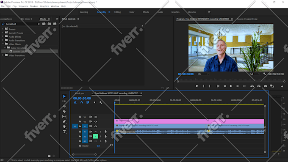Viewport: 288px width, 162px height.
Task: Go to Out point in Program monitor
Action: 244,86
